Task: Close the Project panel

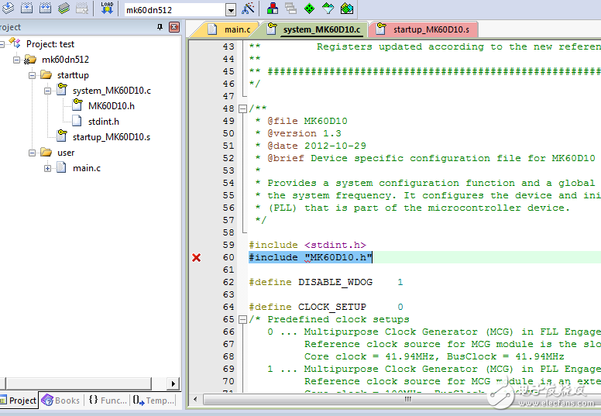Action: coord(173,27)
